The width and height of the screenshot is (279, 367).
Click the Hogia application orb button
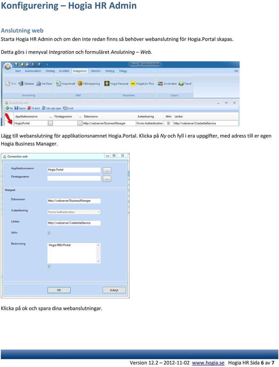tap(8, 67)
